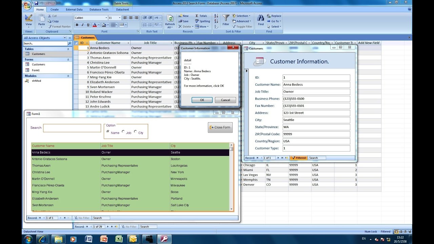Click the Totals button
This screenshot has height=244, width=434.
(x=201, y=16)
